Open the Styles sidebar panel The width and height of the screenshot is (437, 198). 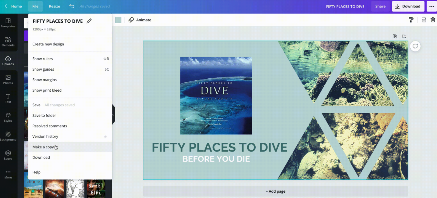click(x=8, y=117)
